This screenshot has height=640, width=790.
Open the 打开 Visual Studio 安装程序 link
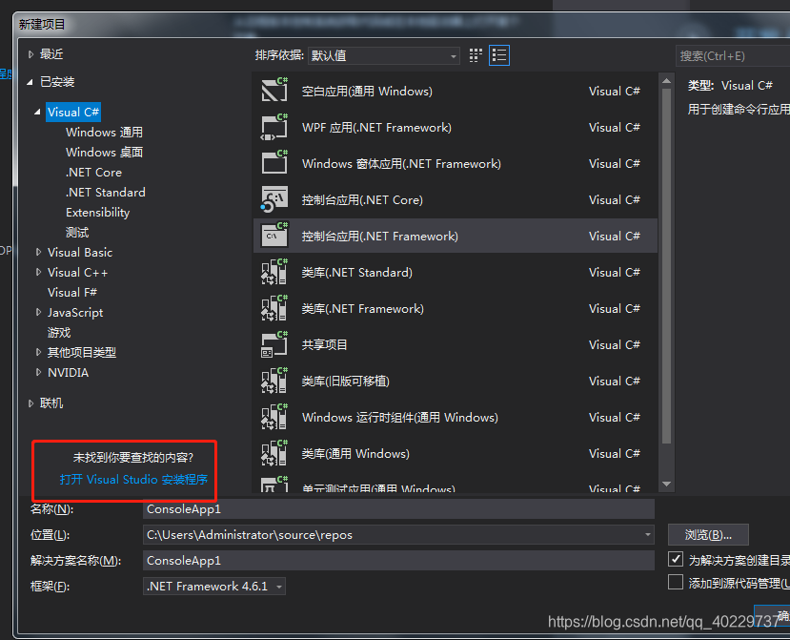133,479
